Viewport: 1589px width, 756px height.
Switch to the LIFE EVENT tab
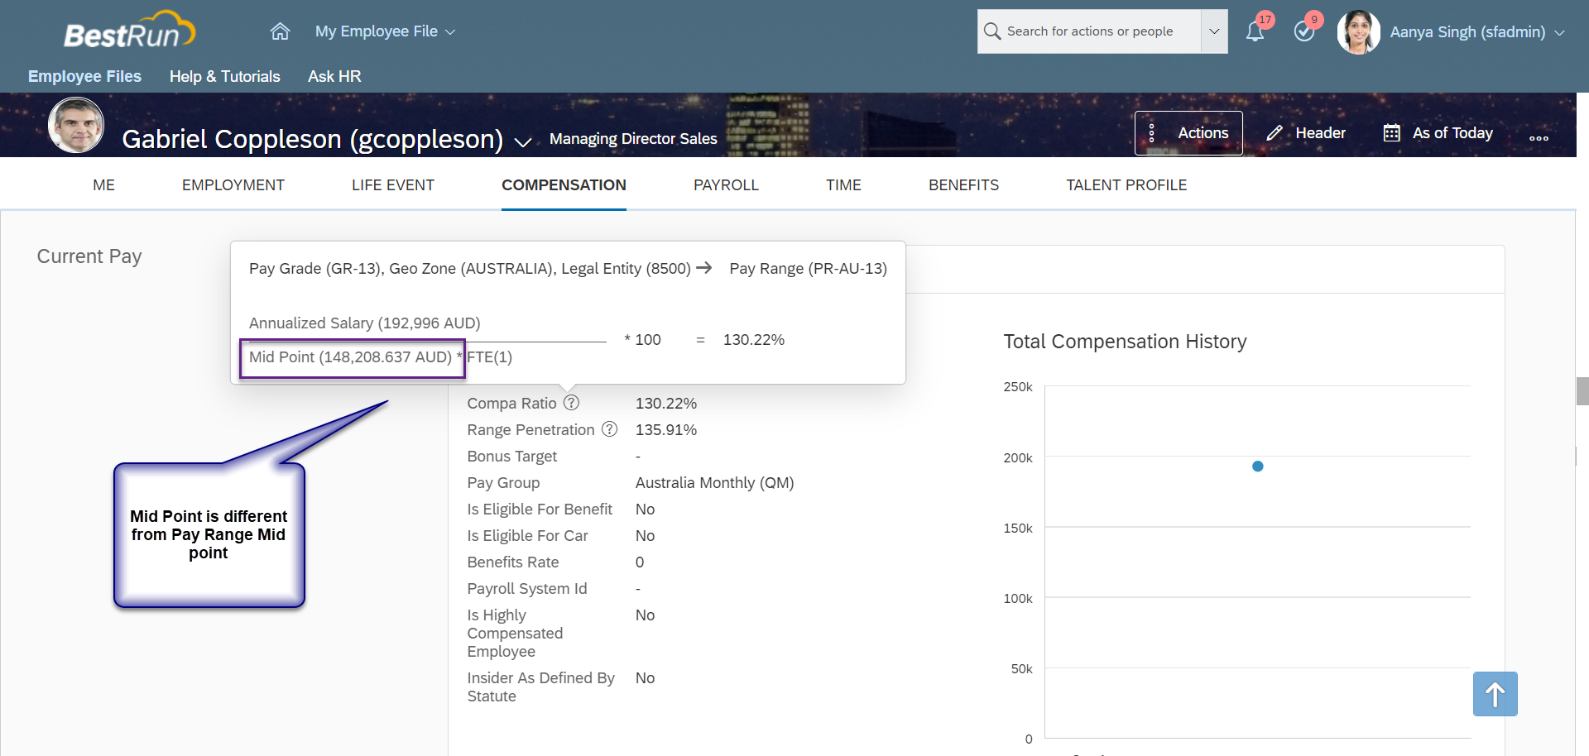click(x=393, y=185)
